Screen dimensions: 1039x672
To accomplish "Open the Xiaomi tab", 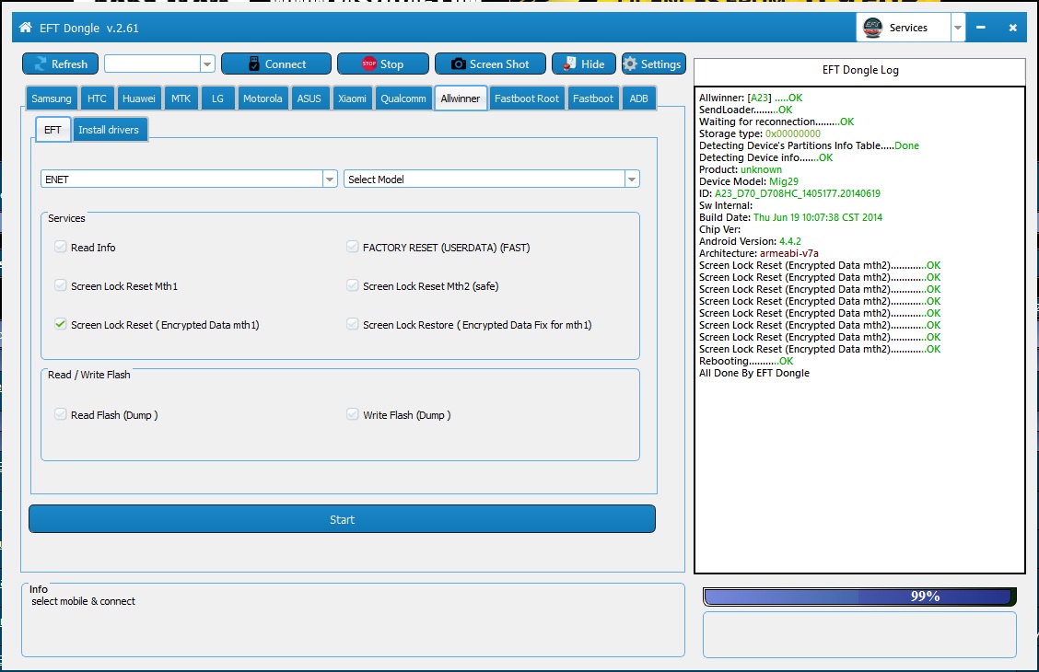I will click(352, 98).
